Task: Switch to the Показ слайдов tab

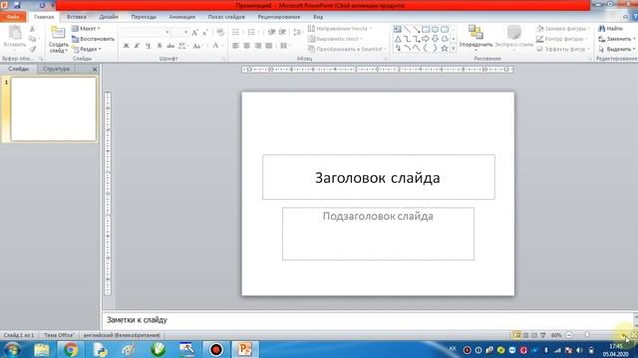Action: pos(226,17)
